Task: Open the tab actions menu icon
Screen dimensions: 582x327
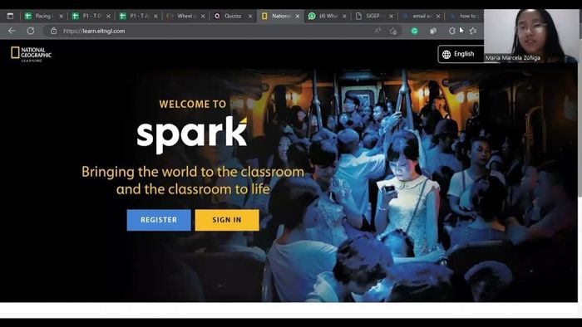Action: (10, 16)
